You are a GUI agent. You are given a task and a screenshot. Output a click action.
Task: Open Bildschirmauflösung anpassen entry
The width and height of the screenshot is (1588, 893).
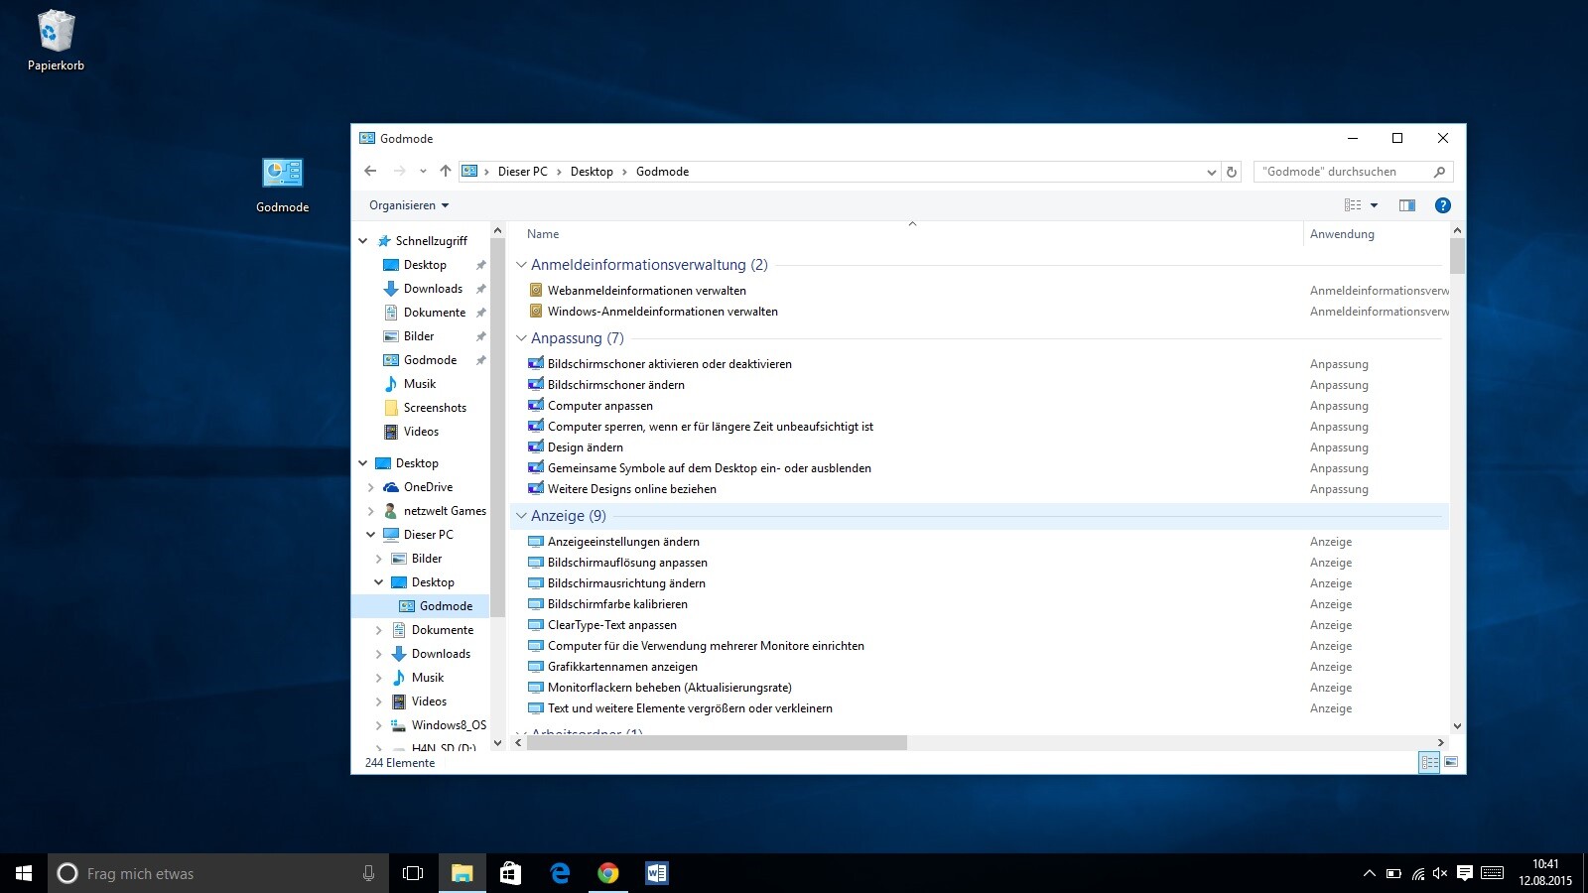tap(627, 563)
